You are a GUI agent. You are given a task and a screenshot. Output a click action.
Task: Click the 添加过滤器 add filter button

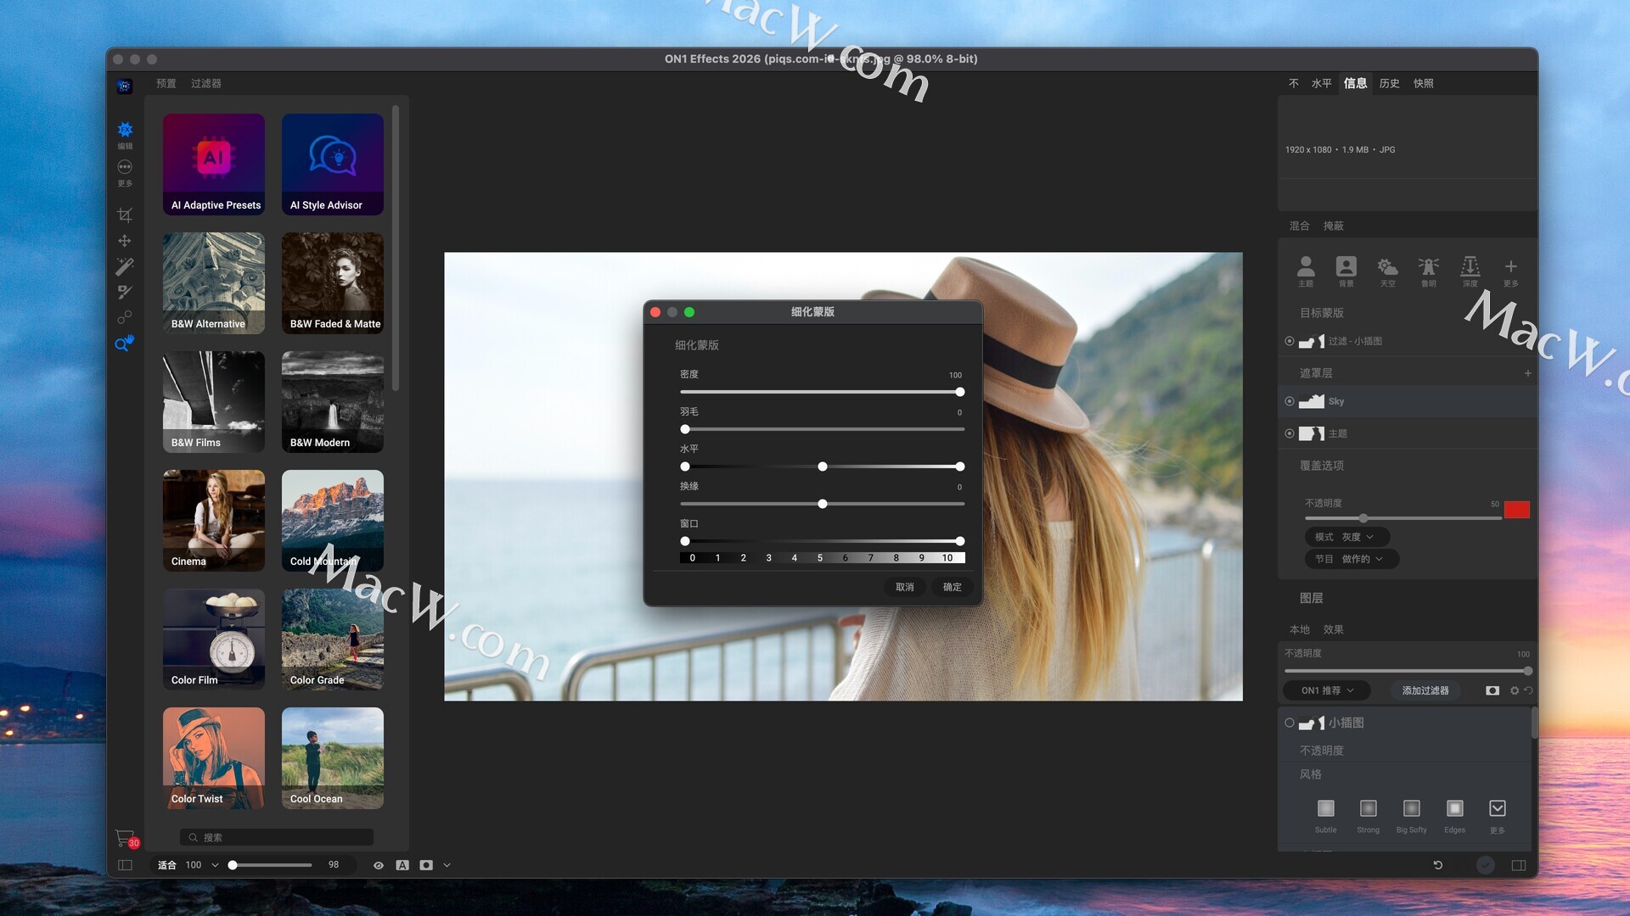(x=1425, y=690)
